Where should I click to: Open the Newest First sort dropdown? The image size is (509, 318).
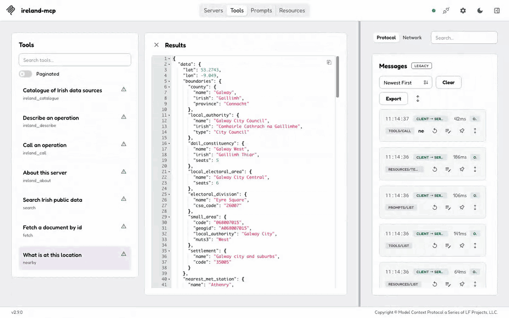coord(405,83)
